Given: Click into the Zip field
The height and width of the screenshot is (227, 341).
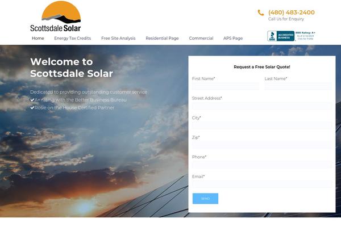Looking at the screenshot, I should tap(262, 145).
